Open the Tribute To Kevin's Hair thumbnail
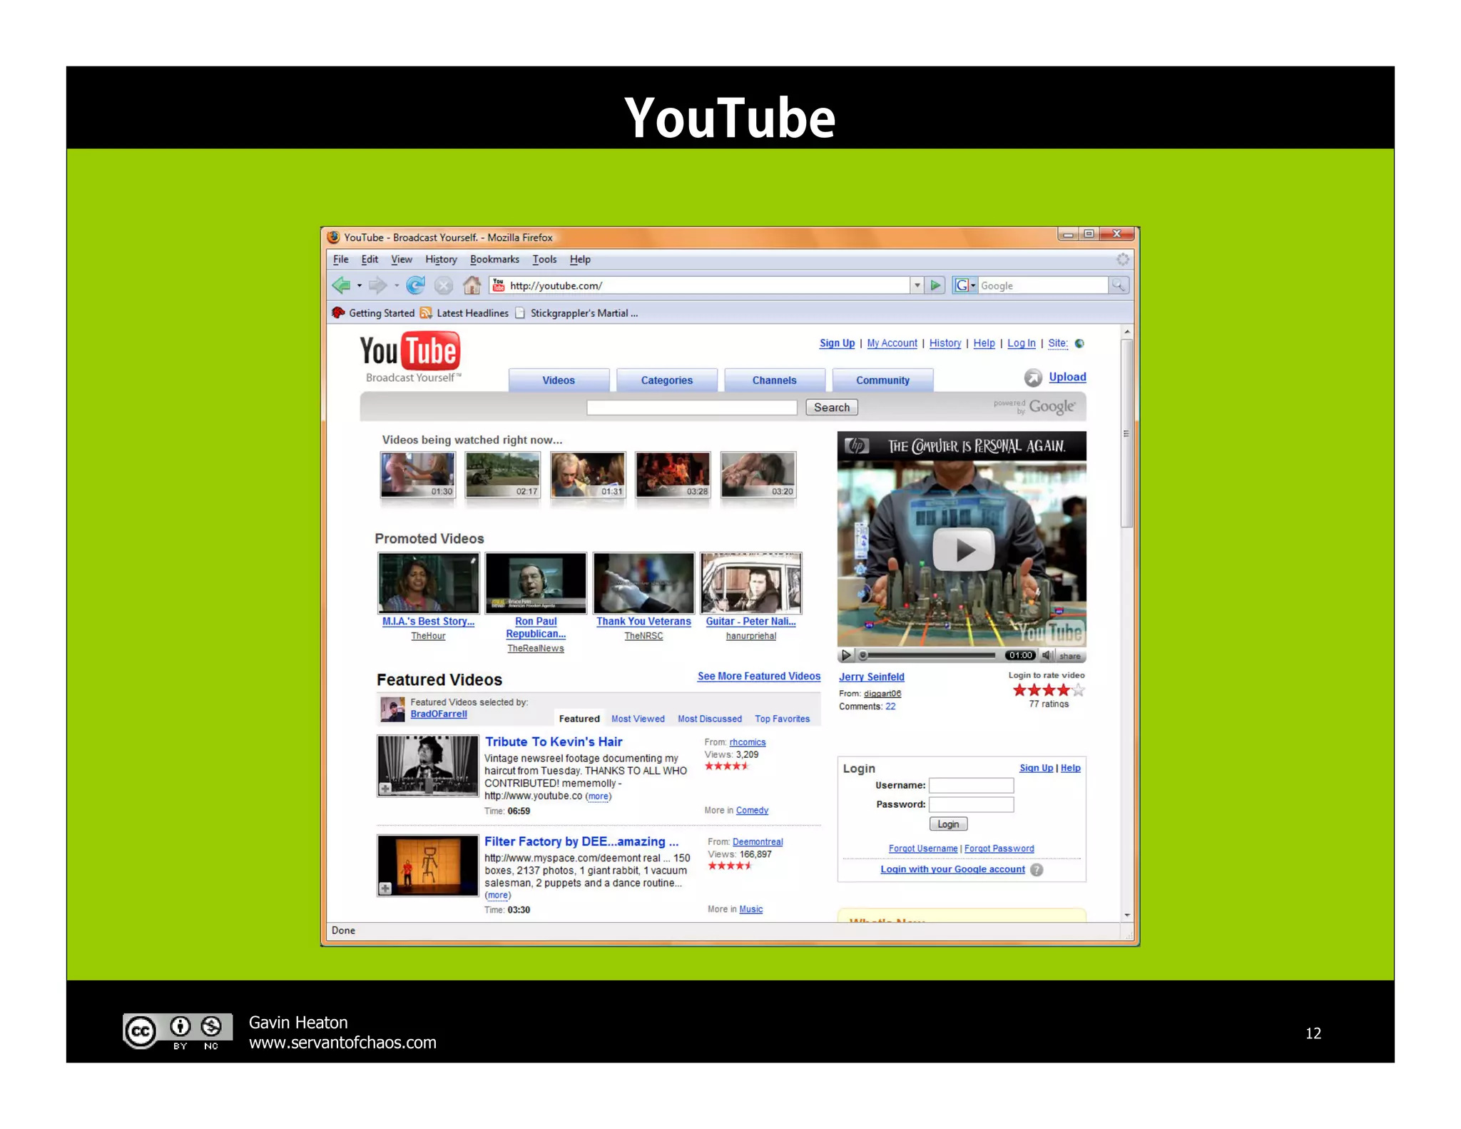The image size is (1461, 1129). [x=427, y=766]
